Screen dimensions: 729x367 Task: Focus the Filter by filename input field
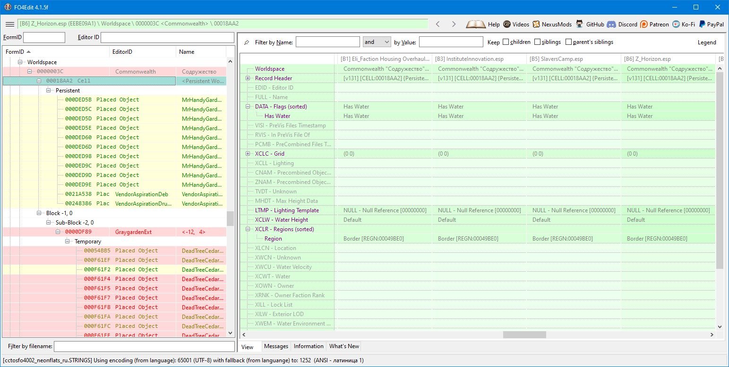144,347
